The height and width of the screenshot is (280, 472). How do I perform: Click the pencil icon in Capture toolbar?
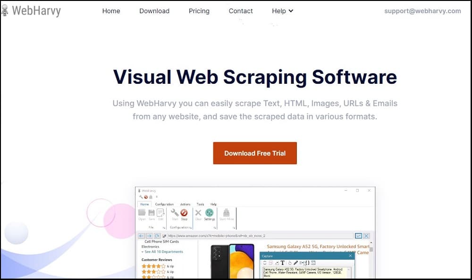(295, 263)
